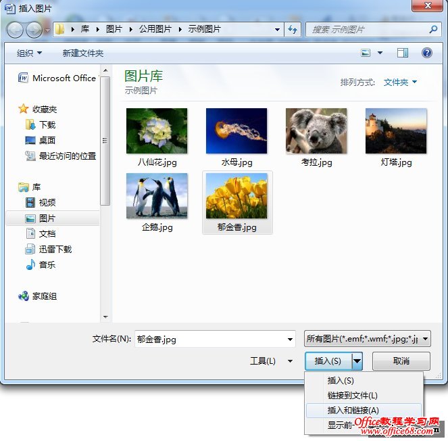Image resolution: width=448 pixels, height=441 pixels.
Task: Choose 插入和链接(A) menu item
Action: [x=364, y=411]
